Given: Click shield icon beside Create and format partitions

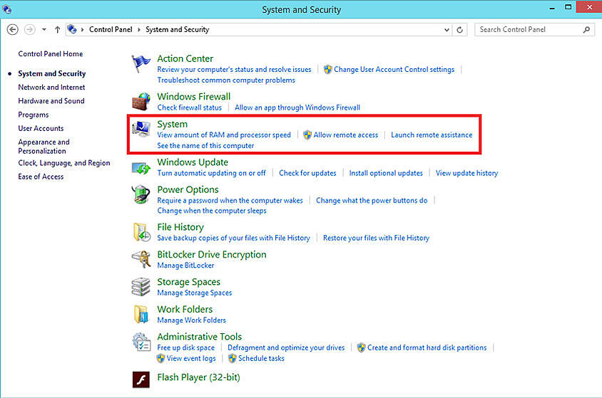Looking at the screenshot, I should point(362,347).
